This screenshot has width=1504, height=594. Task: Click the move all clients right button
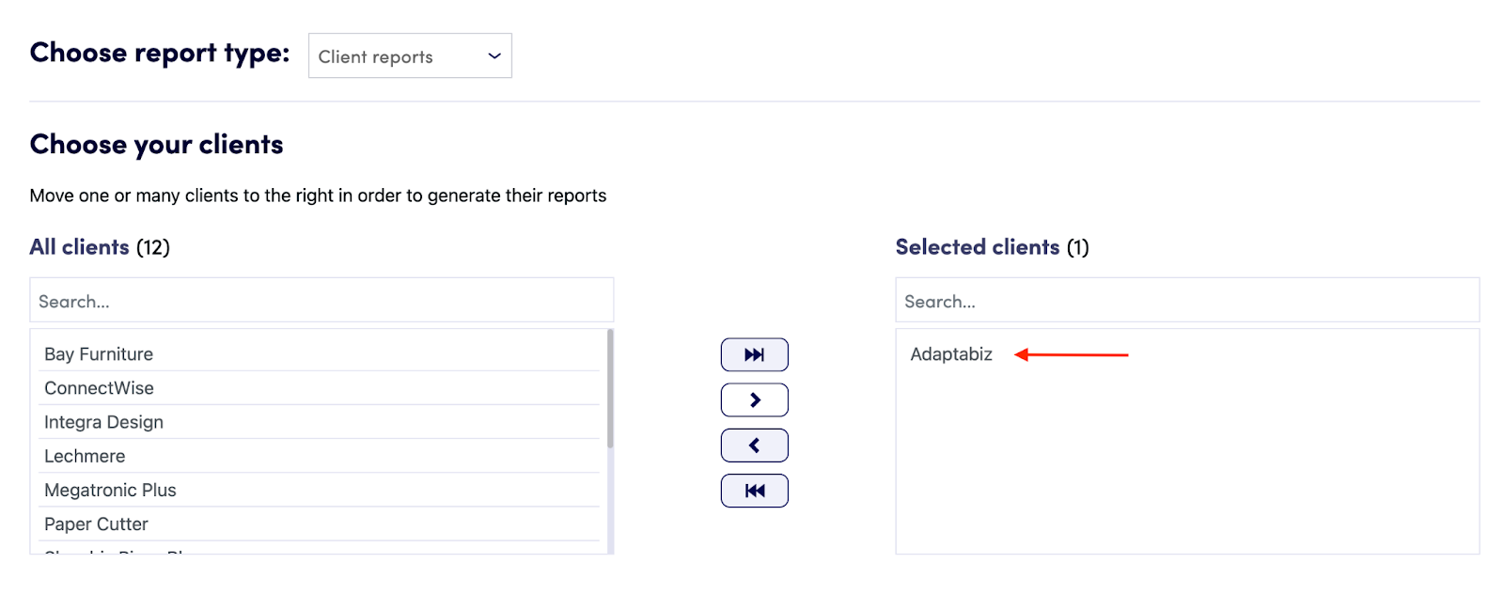click(754, 354)
